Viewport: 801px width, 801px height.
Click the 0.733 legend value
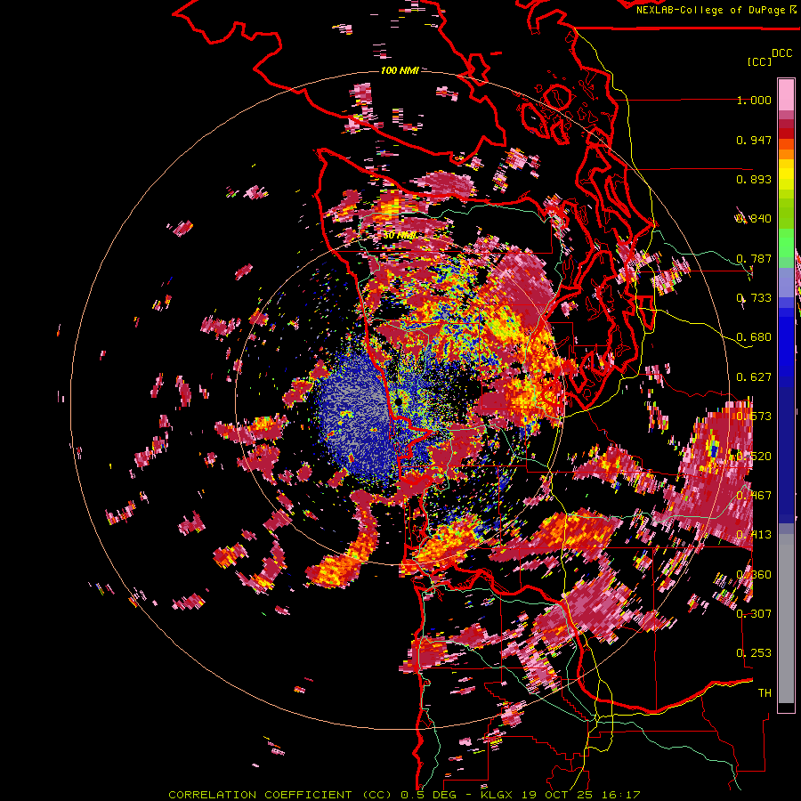tap(754, 298)
